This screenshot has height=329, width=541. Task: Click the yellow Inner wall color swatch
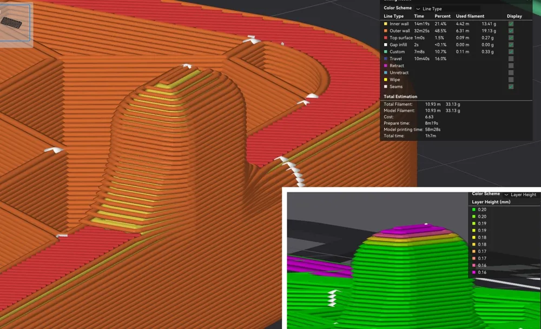coord(385,24)
